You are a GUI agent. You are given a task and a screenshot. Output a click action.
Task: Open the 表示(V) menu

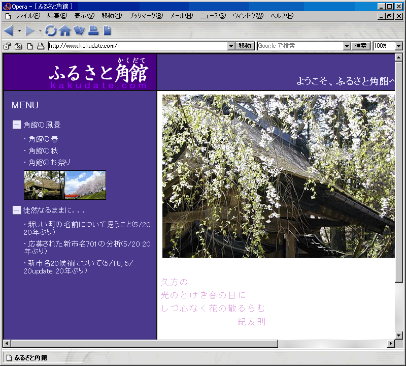(x=84, y=16)
